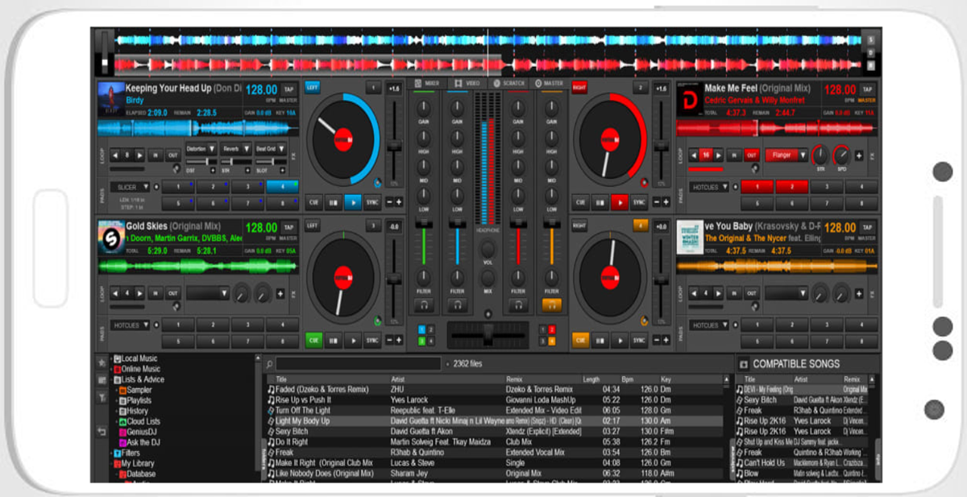Move the crossfader
967x497 pixels.
tap(488, 336)
